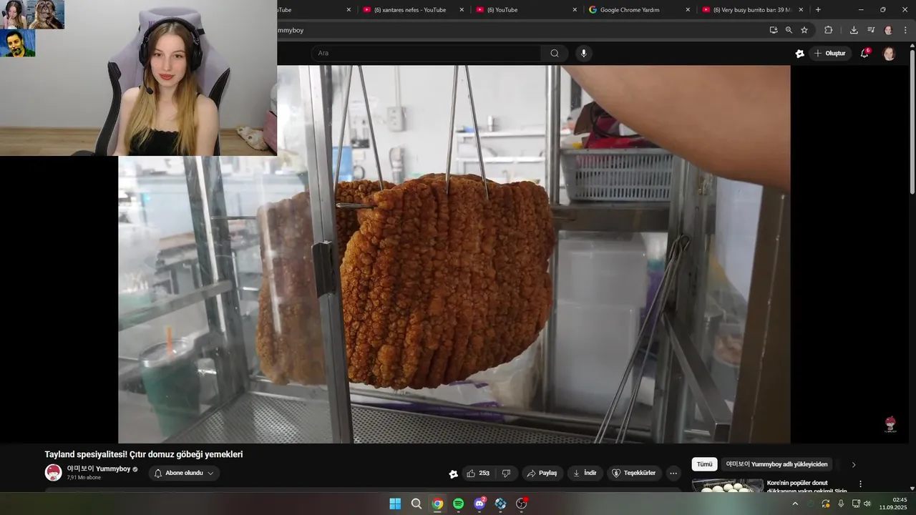
Task: Click Chrome icon in taskbar
Action: [x=437, y=504]
